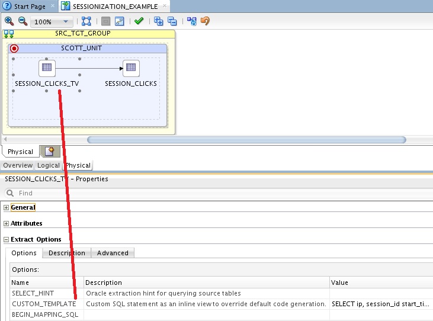Select the lower Physical tab beside Logical
The height and width of the screenshot is (321, 433).
pyautogui.click(x=78, y=165)
